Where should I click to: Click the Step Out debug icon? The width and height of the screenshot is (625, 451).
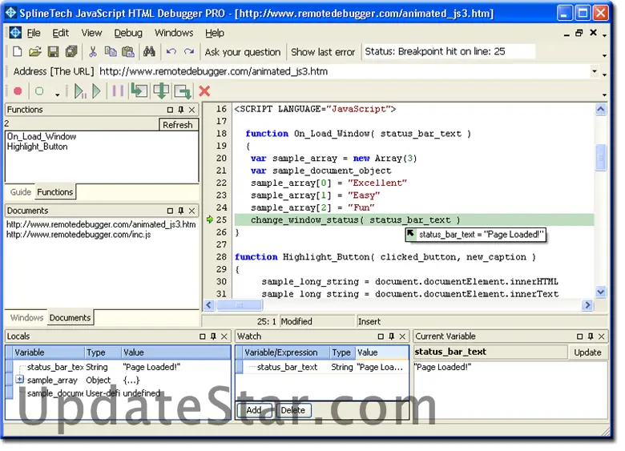pyautogui.click(x=183, y=91)
